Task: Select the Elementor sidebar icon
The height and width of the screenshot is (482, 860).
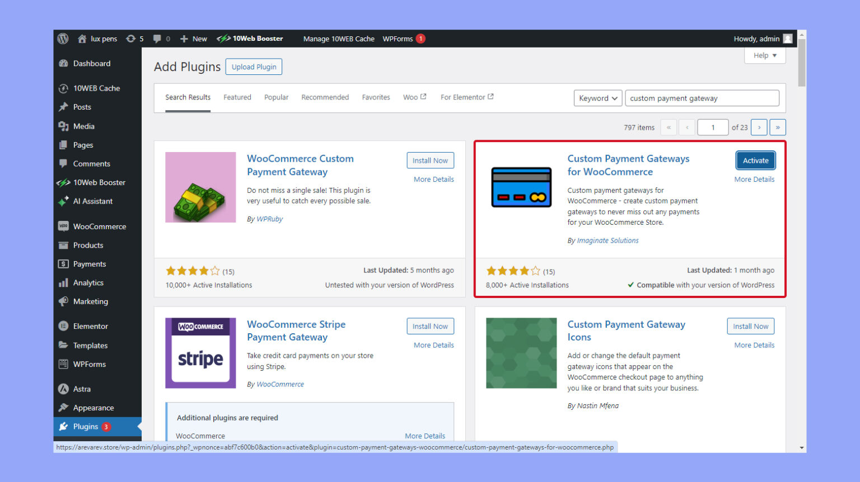Action: [x=64, y=325]
